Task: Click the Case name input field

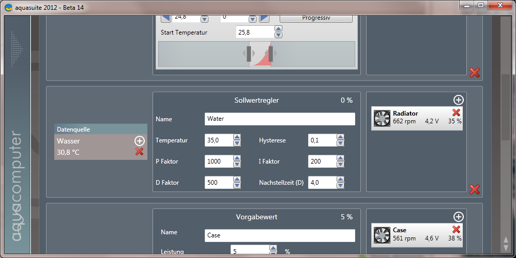Action: (280, 235)
